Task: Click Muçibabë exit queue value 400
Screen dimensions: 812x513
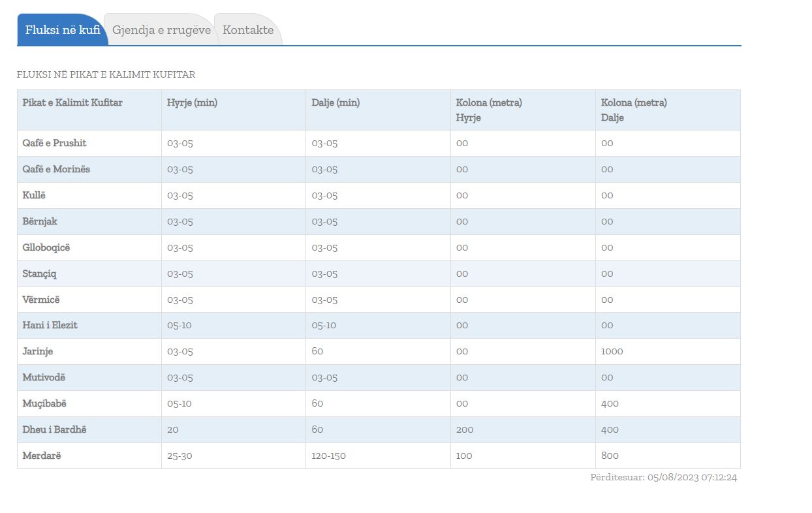Action: click(610, 403)
